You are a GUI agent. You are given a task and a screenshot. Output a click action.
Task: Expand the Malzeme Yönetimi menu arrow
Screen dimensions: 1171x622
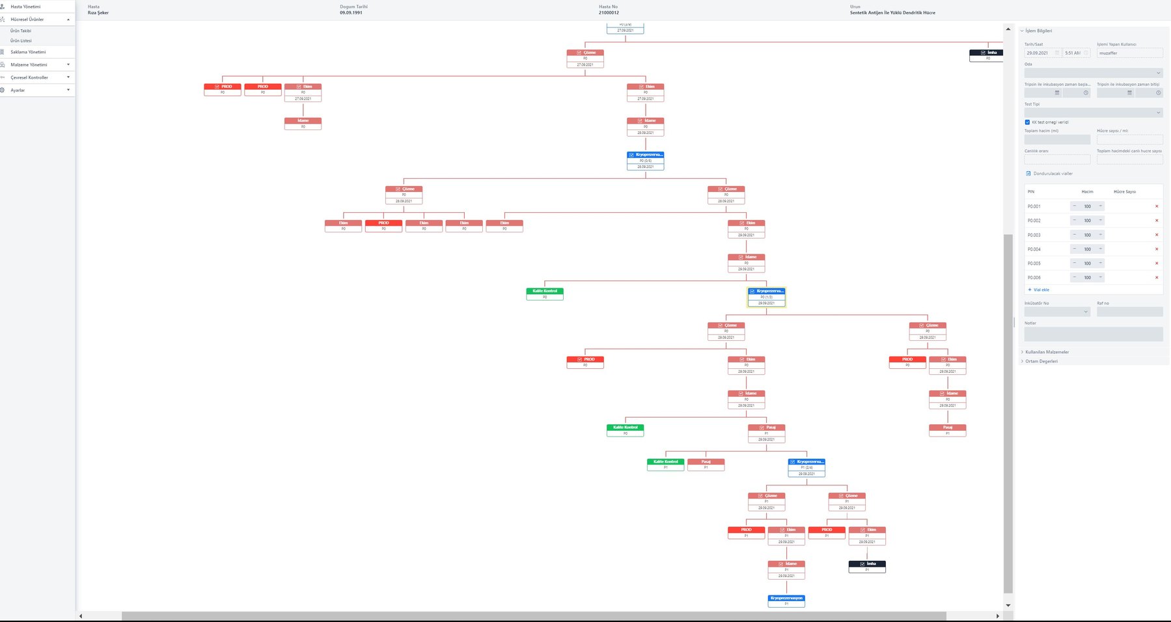coord(68,64)
